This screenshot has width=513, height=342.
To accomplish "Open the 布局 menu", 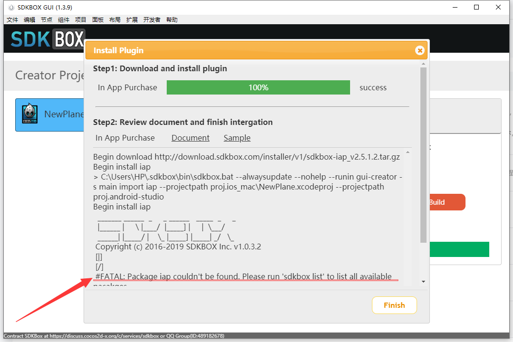I will [115, 19].
